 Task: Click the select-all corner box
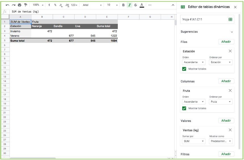pos(5,17)
